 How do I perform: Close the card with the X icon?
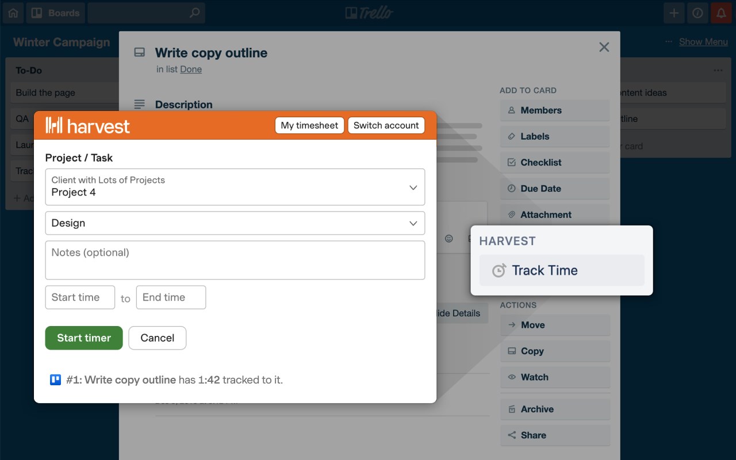(604, 47)
